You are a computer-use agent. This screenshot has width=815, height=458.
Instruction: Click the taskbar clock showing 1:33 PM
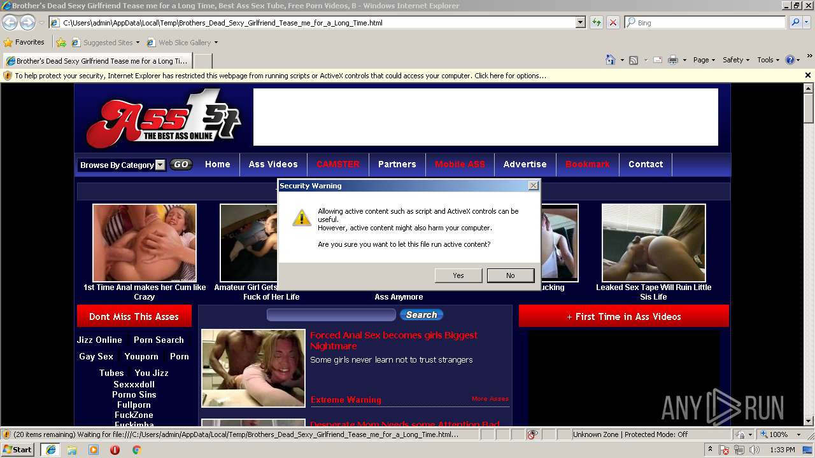coord(783,450)
